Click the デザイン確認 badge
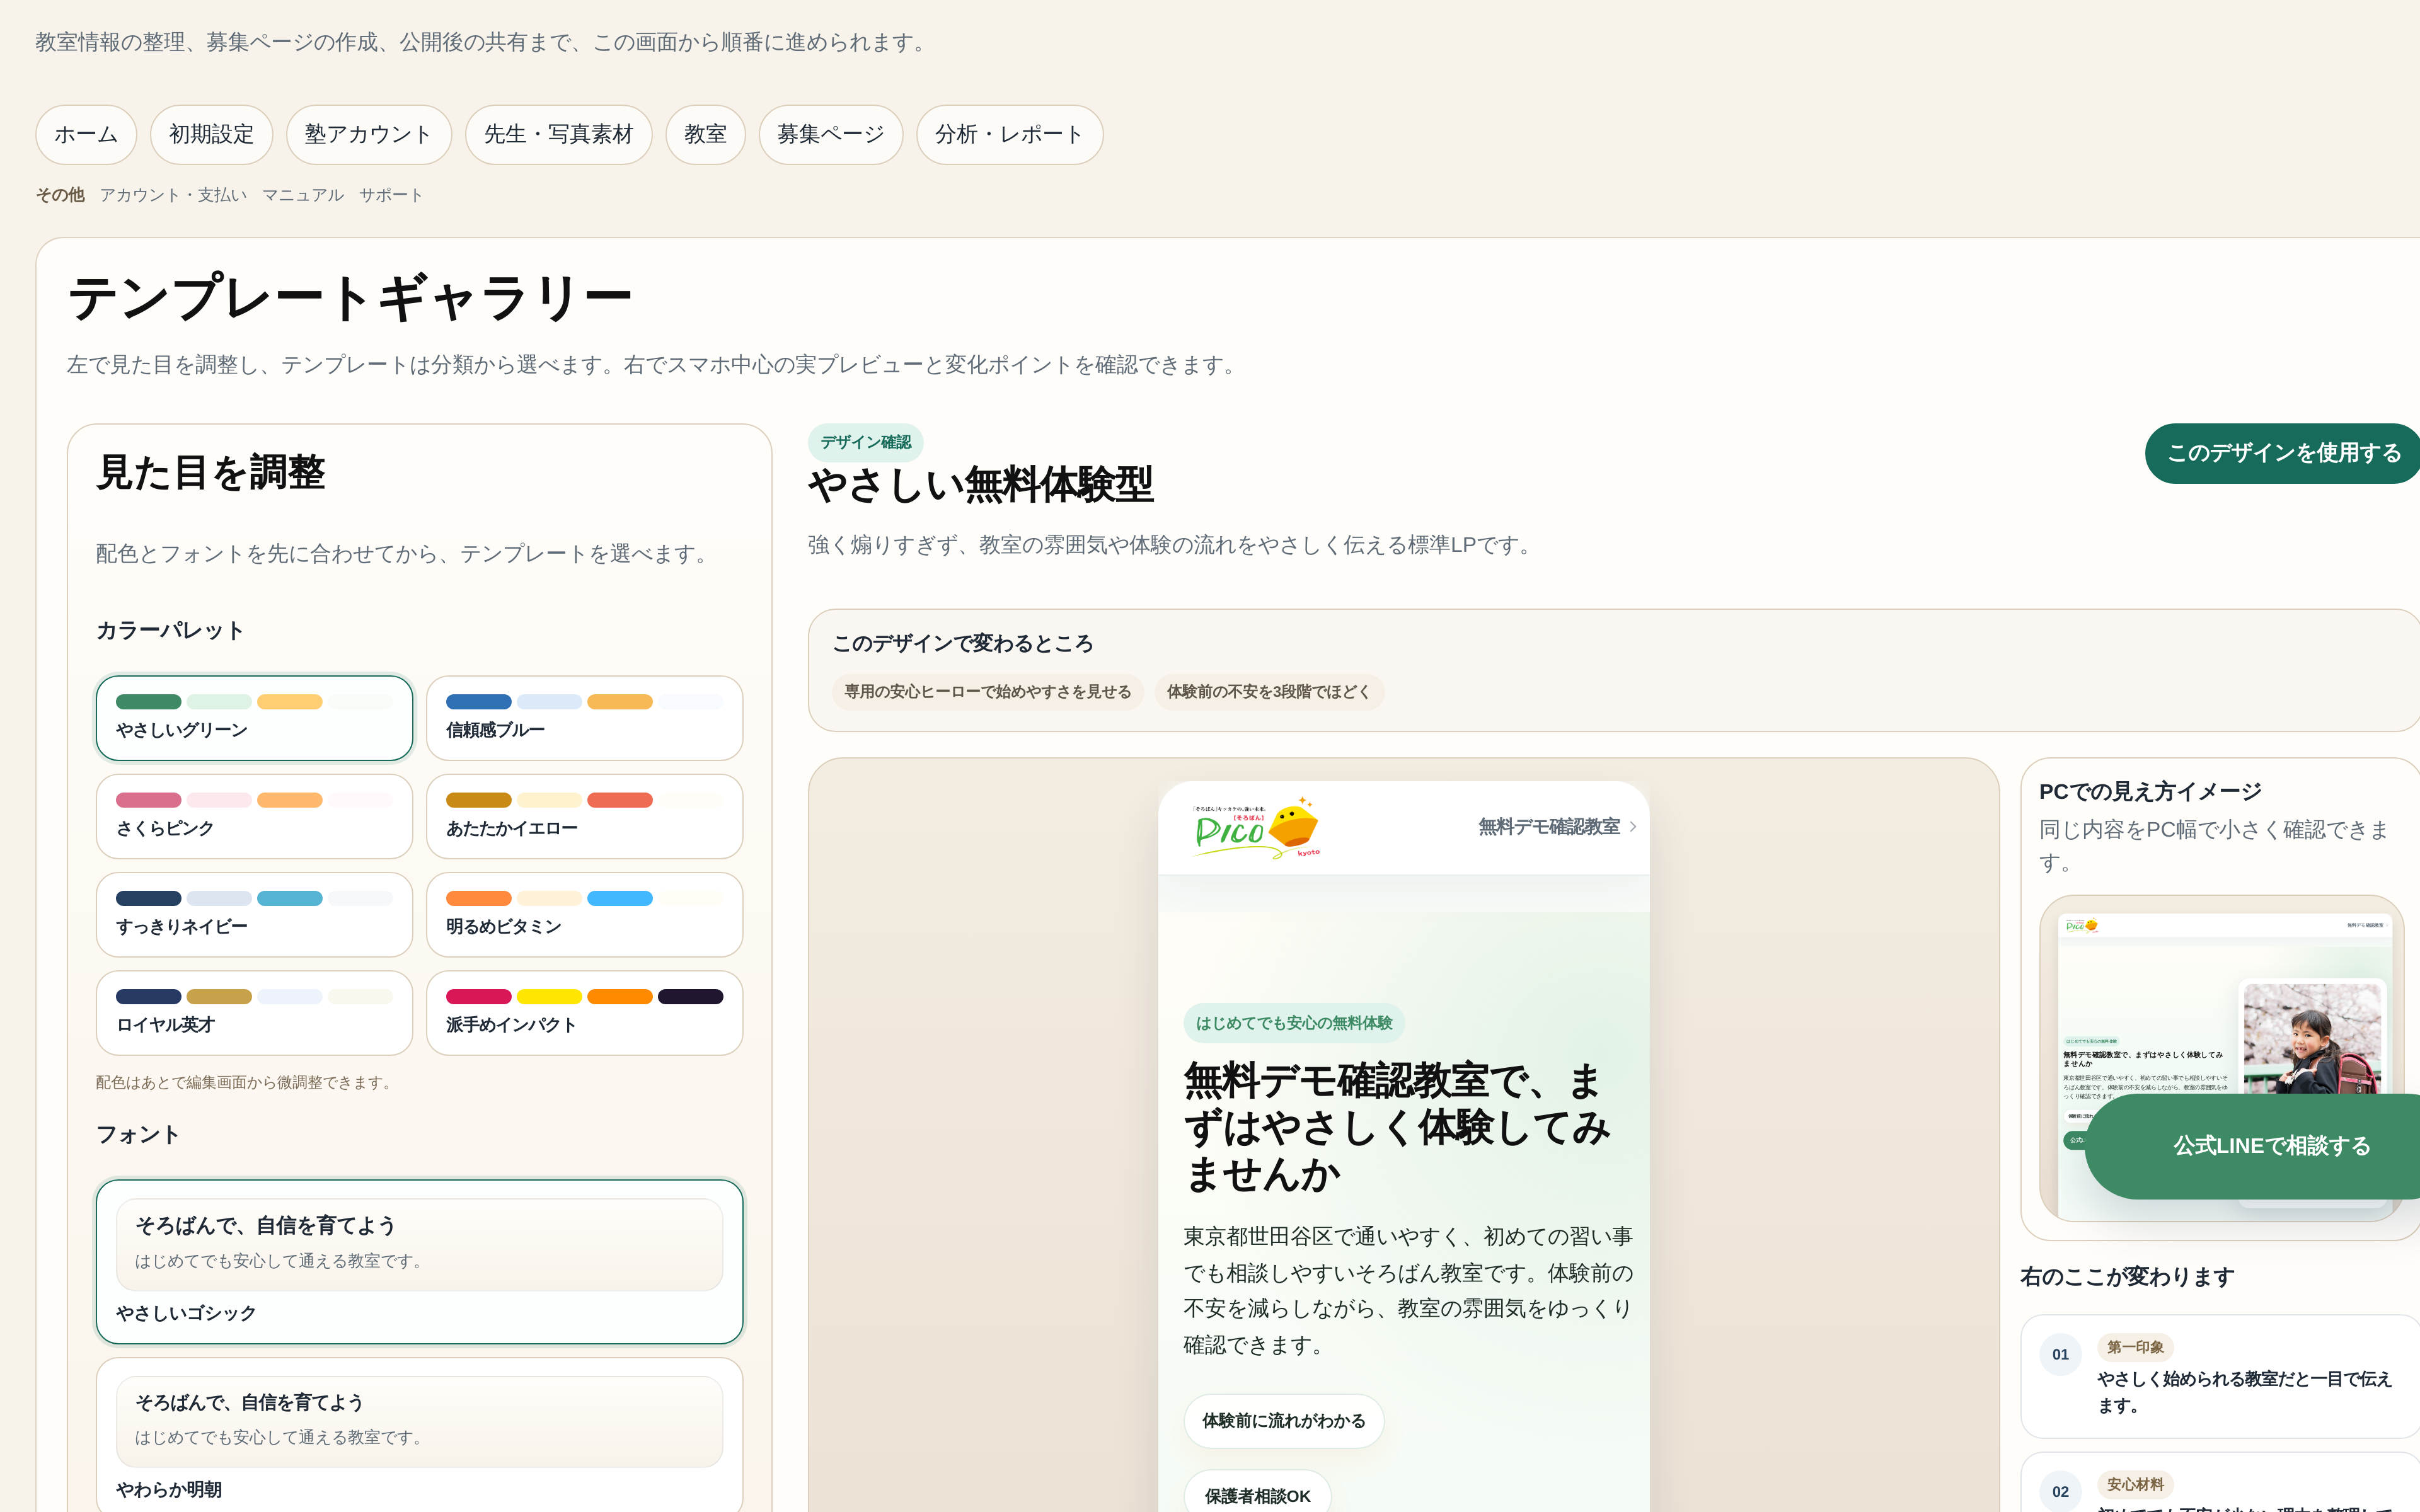 click(865, 442)
